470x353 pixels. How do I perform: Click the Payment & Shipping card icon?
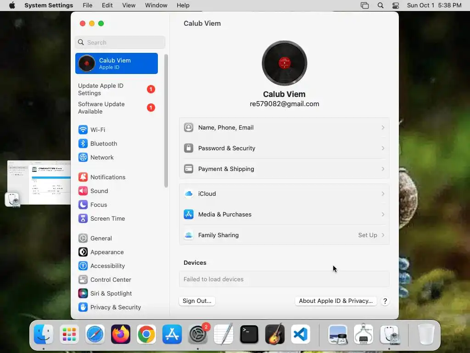coord(189,169)
